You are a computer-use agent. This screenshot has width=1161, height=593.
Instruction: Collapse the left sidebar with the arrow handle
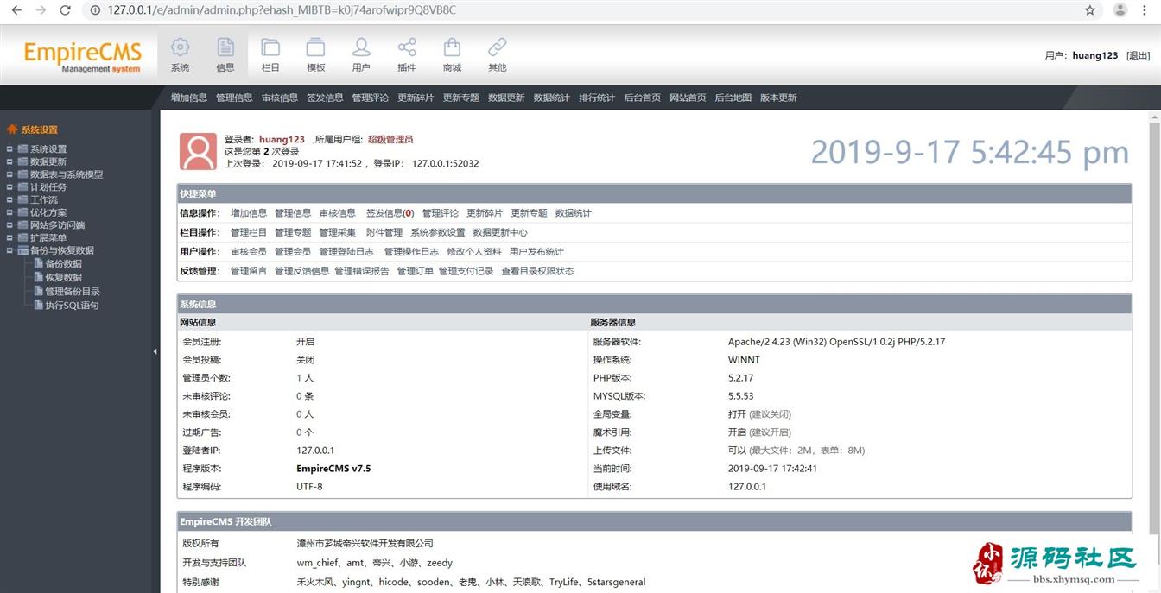pos(155,351)
